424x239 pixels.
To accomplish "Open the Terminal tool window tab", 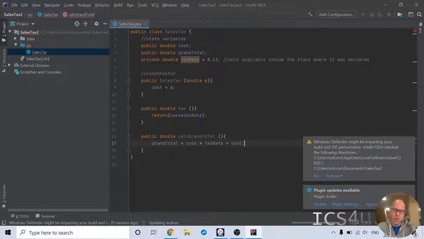I will (45, 216).
